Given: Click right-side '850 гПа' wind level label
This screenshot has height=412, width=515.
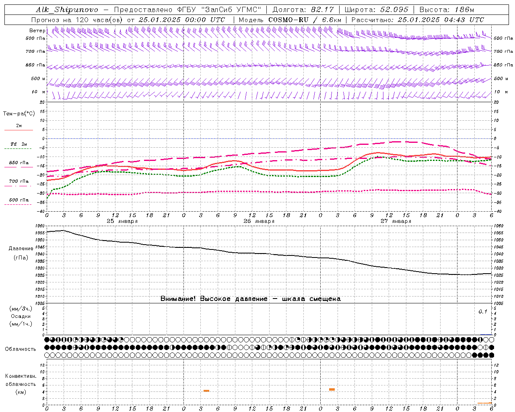Looking at the screenshot, I should click(x=503, y=65).
